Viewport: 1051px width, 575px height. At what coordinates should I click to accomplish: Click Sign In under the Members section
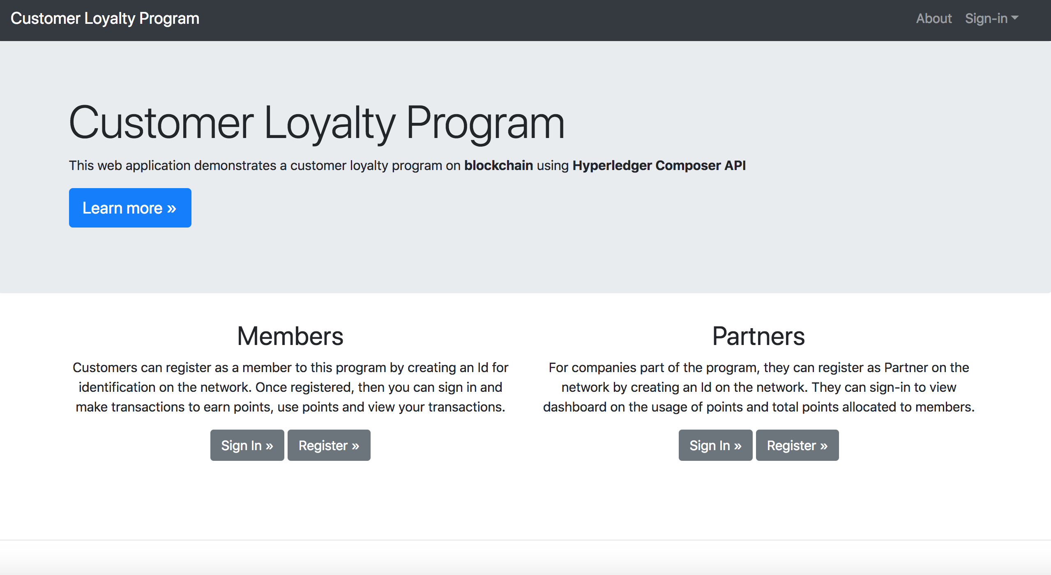tap(247, 445)
